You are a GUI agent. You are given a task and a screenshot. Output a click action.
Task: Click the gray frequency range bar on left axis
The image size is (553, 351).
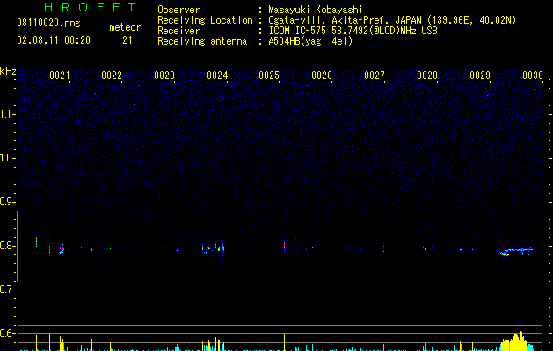click(18, 247)
